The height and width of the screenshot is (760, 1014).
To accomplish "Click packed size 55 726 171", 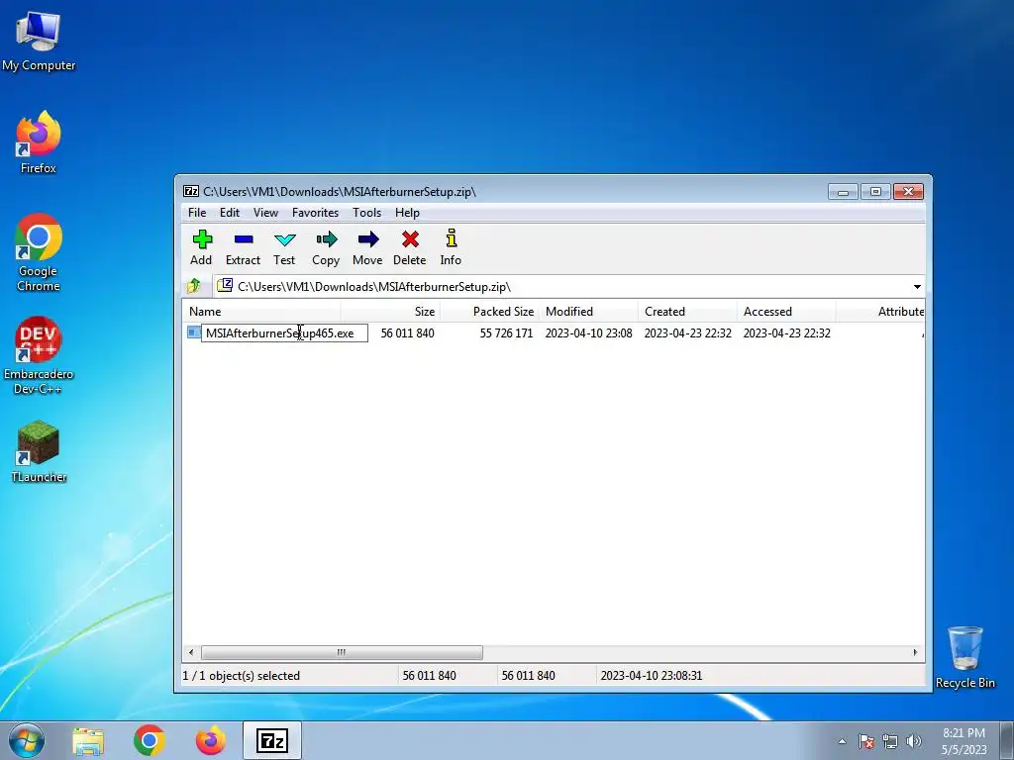I will click(506, 333).
